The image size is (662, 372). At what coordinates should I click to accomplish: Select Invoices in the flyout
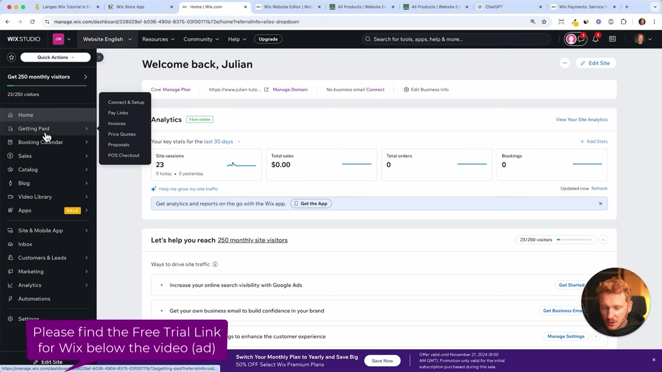click(x=117, y=123)
